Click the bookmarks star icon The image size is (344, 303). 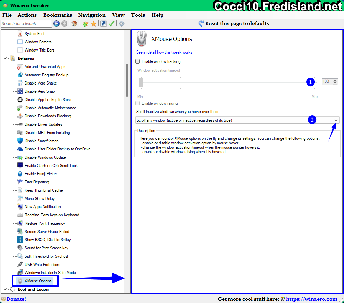point(94,24)
